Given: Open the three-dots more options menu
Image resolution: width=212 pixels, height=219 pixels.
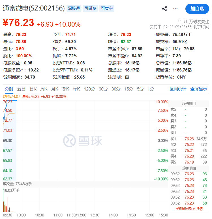Looking at the screenshot, I should tap(175, 9).
